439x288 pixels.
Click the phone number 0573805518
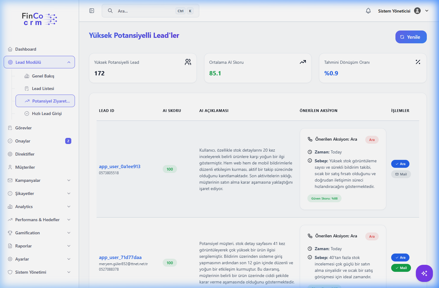coord(109,173)
